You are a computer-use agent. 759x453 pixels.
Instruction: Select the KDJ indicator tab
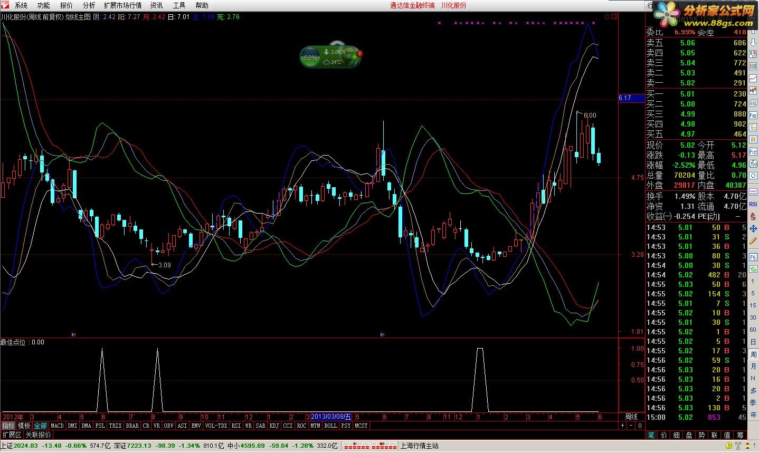pos(274,426)
